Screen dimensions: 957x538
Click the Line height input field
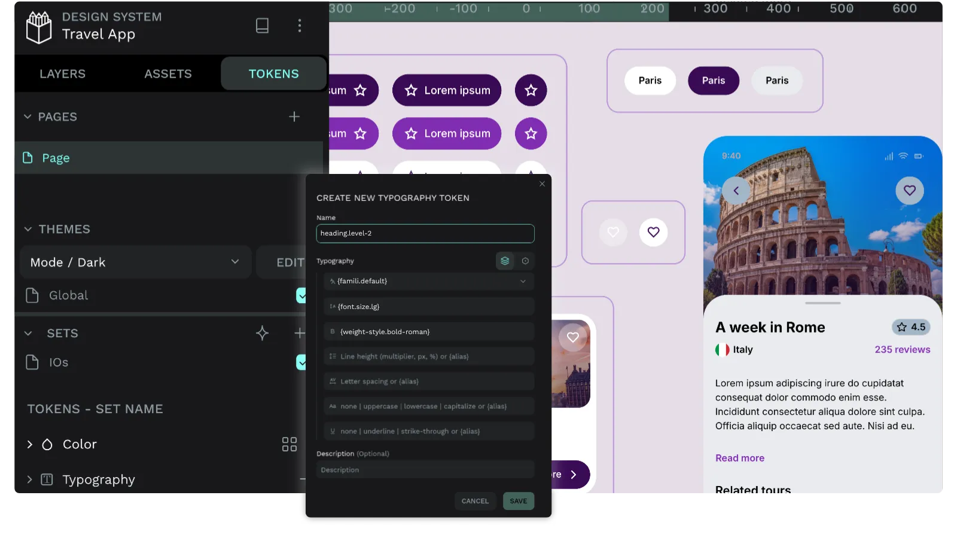[429, 356]
